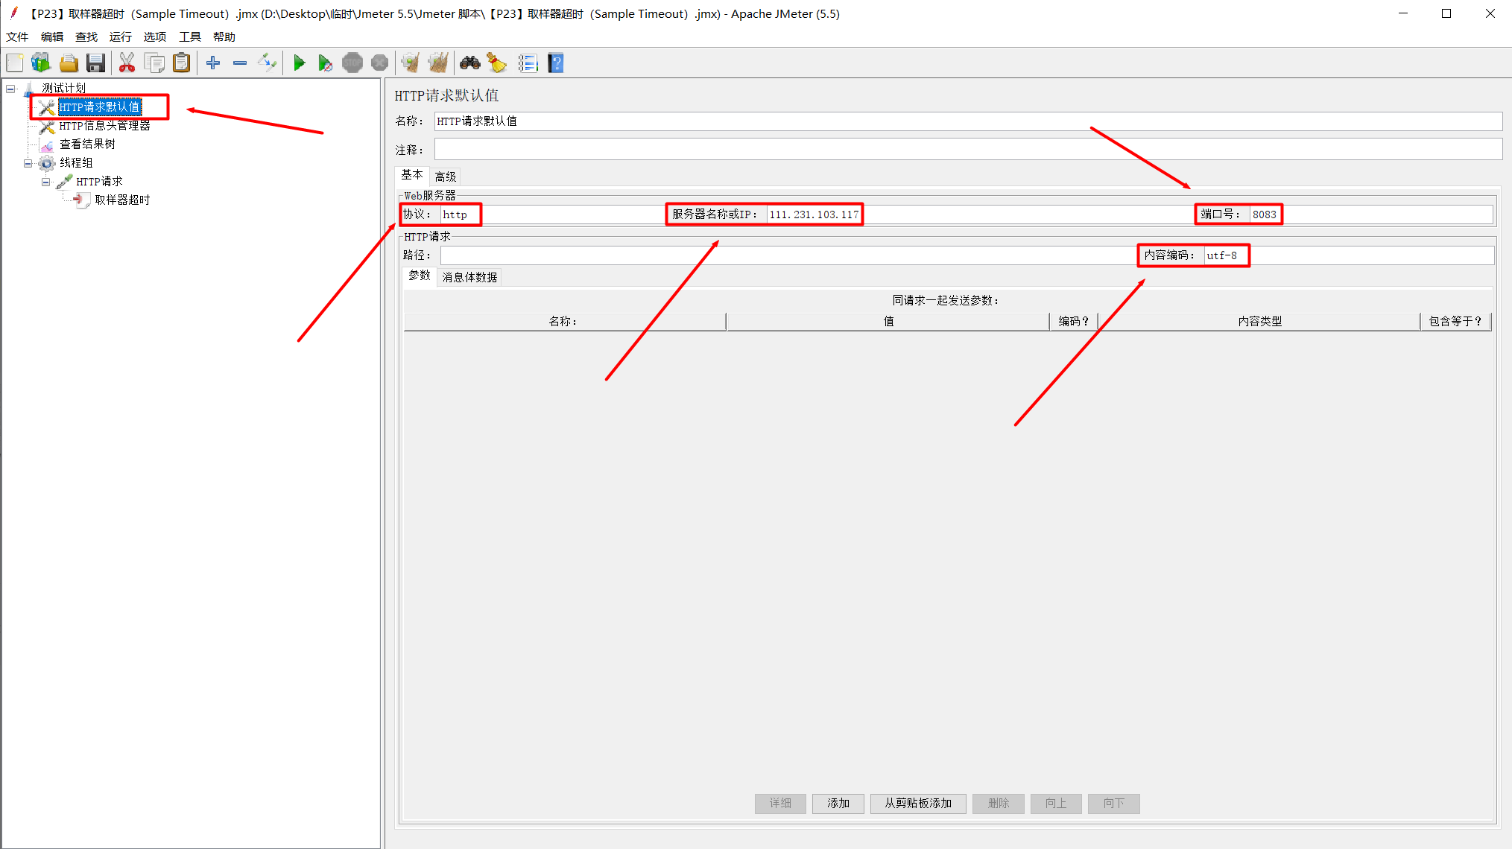Screen dimensions: 1512x849
Task: Select HTTP信息头管理器 in the tree
Action: [x=105, y=126]
